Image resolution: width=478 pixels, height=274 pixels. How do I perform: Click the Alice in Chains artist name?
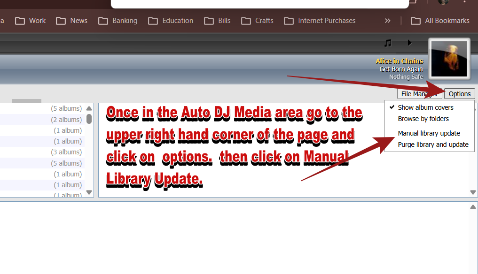point(400,61)
